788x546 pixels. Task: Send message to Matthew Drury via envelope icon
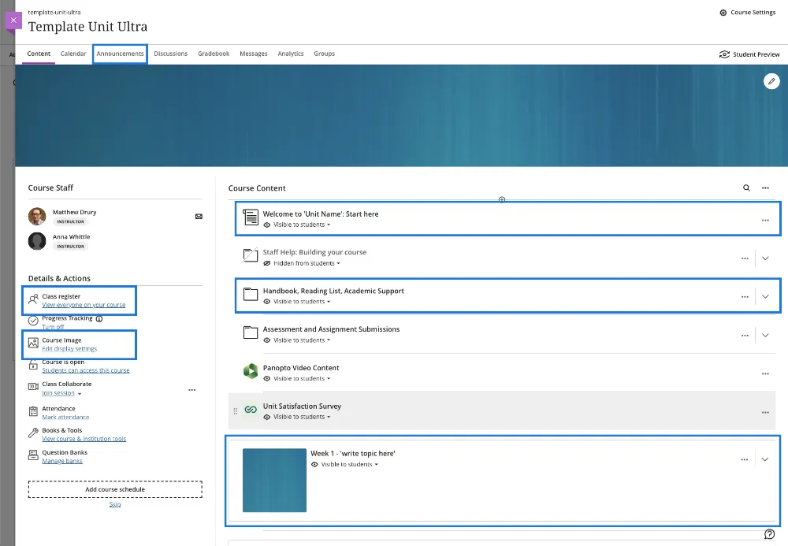click(199, 217)
